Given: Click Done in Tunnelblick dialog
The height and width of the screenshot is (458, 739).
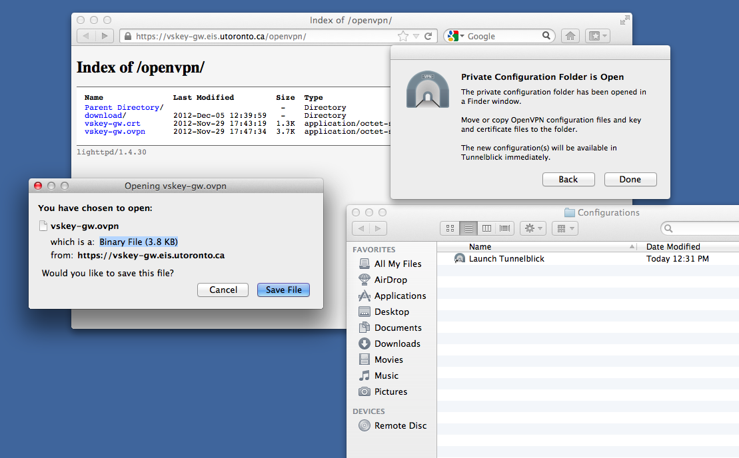Looking at the screenshot, I should pyautogui.click(x=630, y=179).
